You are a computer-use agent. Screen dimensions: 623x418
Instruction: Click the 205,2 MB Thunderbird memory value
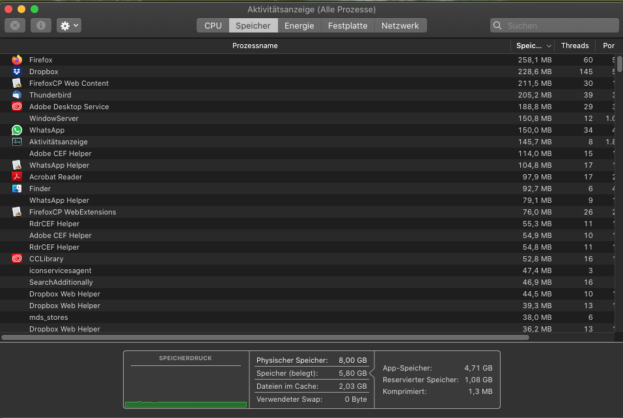[x=535, y=95]
